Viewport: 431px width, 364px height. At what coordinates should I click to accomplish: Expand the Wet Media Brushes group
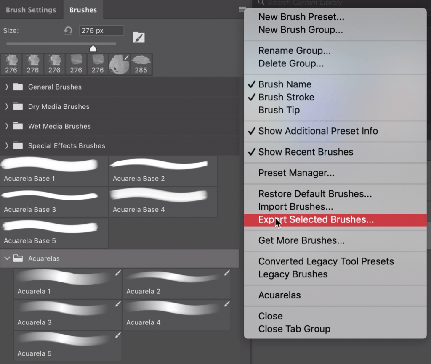click(x=7, y=126)
